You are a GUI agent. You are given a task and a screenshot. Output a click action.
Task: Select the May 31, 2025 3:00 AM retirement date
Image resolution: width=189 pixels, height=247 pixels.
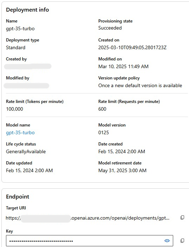(122, 170)
